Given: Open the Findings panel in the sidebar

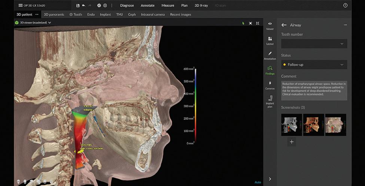Looking at the screenshot, I should (x=270, y=70).
